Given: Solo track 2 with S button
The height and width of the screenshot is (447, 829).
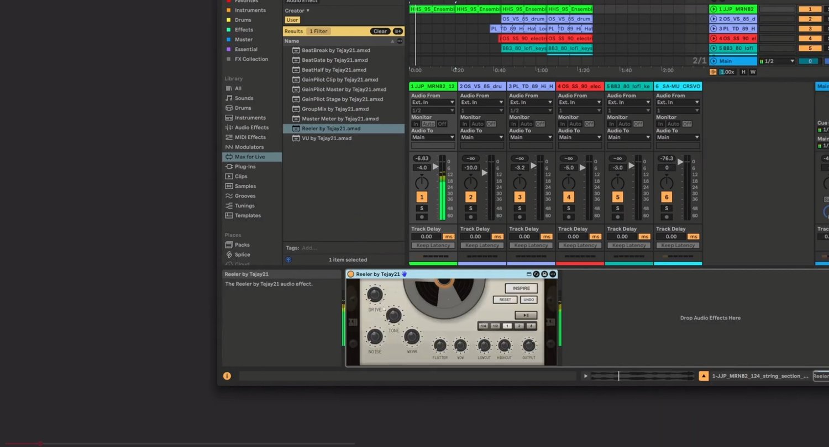Looking at the screenshot, I should click(471, 208).
